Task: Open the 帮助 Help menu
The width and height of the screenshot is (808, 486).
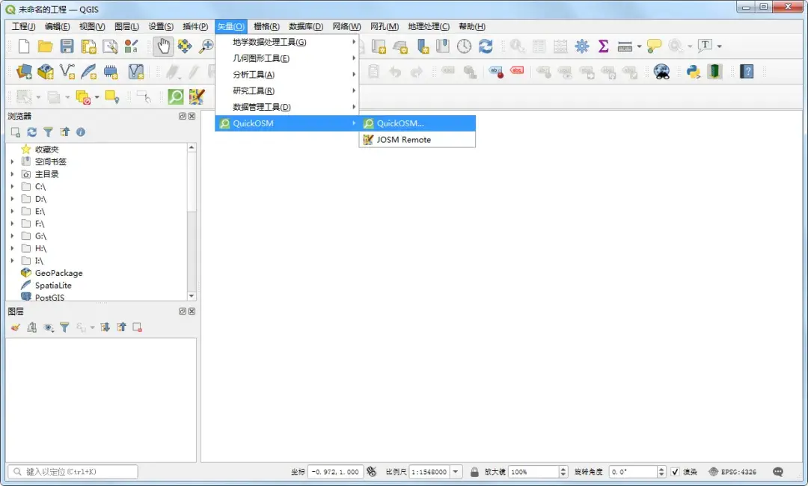Action: pyautogui.click(x=472, y=26)
